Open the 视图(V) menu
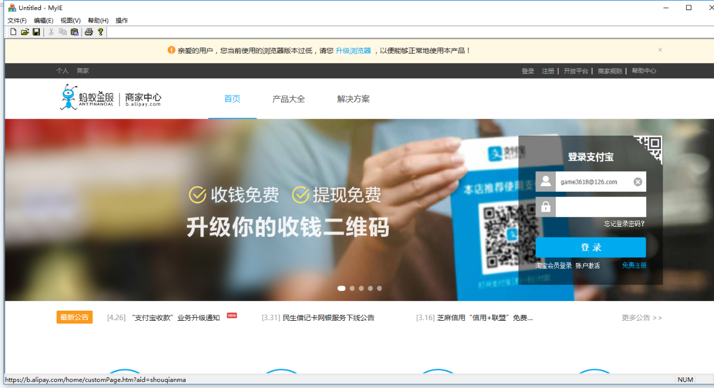The image size is (714, 388). coord(71,20)
